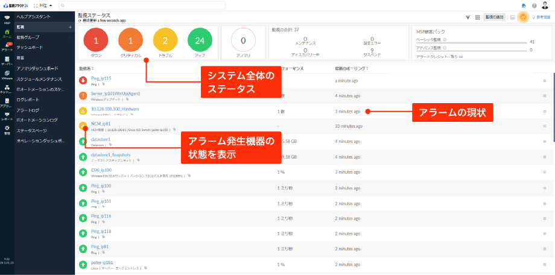
Task: Open the Ping_ip115 monitor link
Action: pyautogui.click(x=101, y=78)
